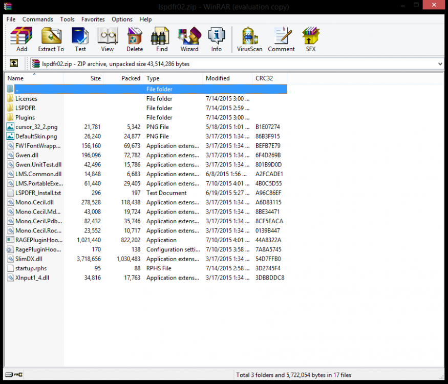Open Extract To from toolbar
This screenshot has width=448, height=384.
point(51,39)
